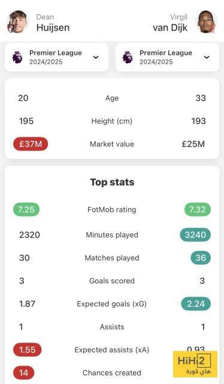Expand Huijsen's league season dropdown chevron

click(x=96, y=58)
